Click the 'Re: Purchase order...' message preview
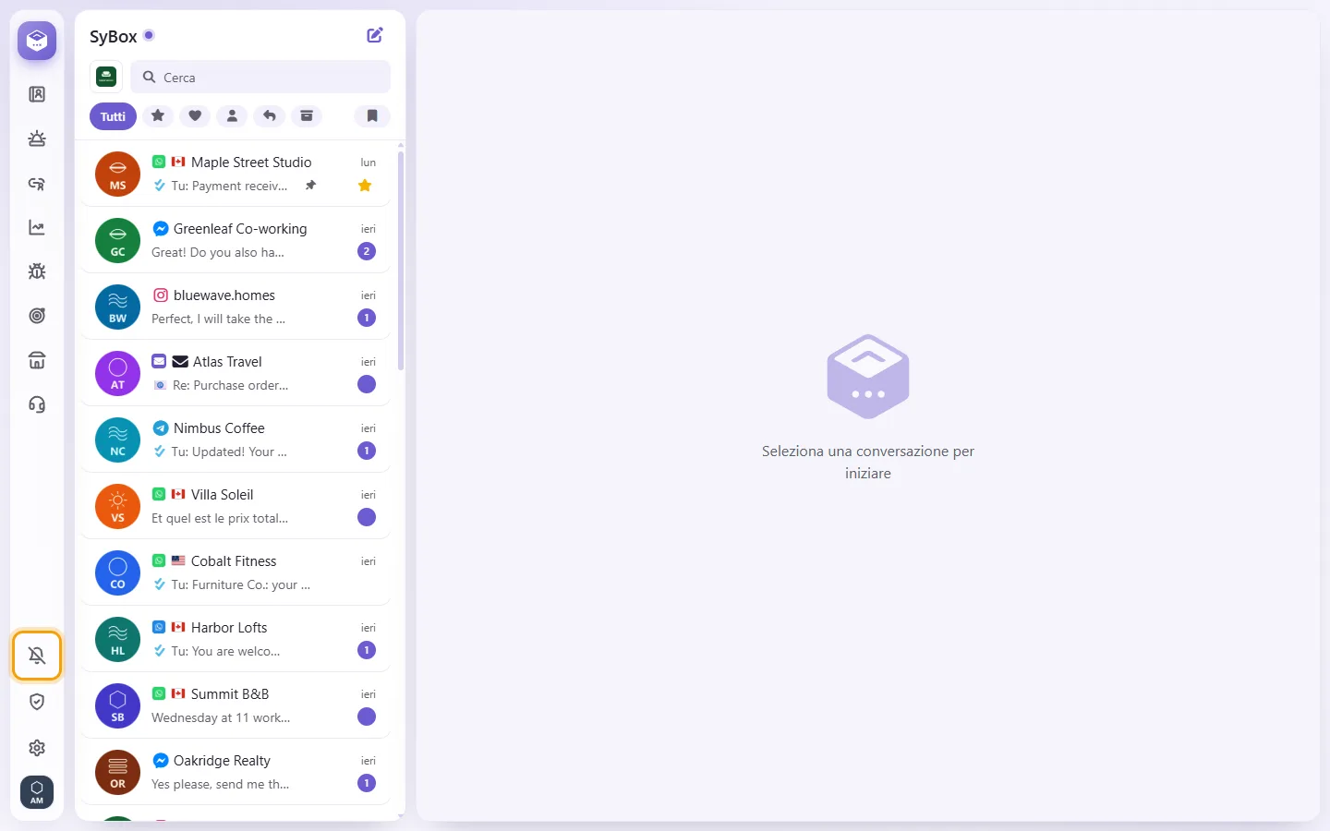This screenshot has height=831, width=1330. click(231, 385)
